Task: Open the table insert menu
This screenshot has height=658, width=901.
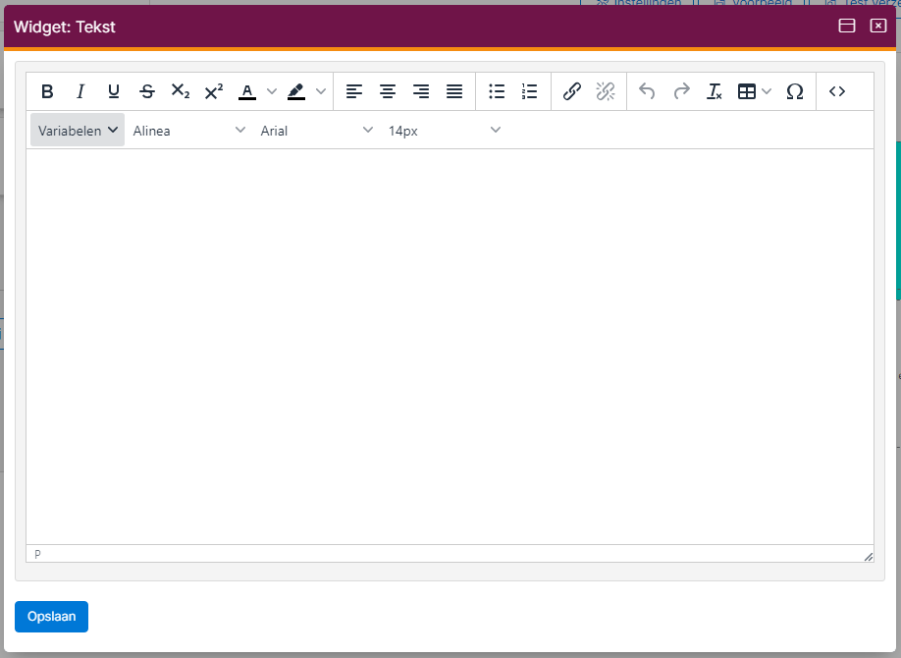Action: 754,91
